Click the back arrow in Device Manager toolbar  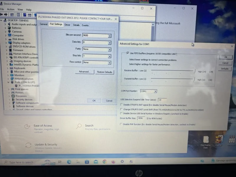(x=1, y=14)
